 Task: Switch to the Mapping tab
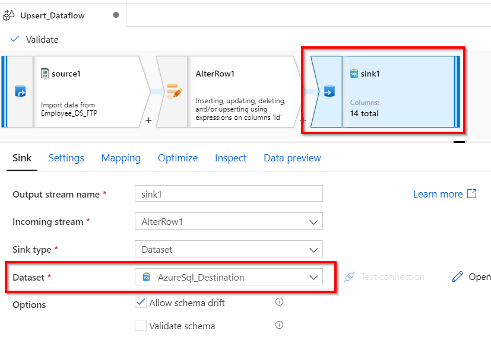121,158
